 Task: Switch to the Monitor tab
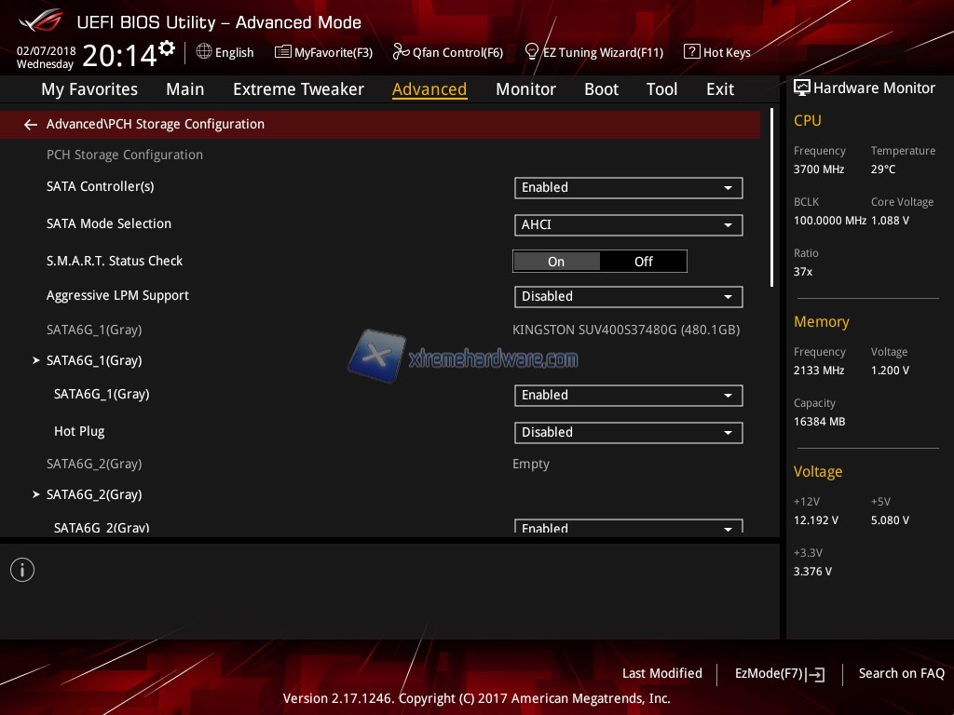click(525, 89)
